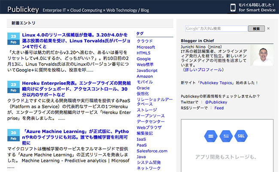Select the Java tag
The image size is (279, 172).
(141, 157)
